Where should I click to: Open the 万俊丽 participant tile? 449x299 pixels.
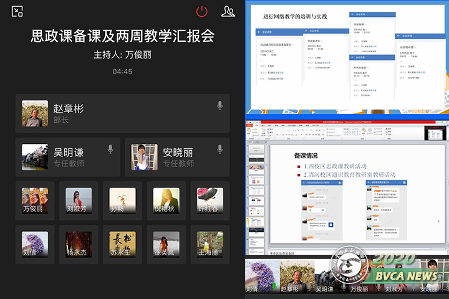[x=35, y=201]
